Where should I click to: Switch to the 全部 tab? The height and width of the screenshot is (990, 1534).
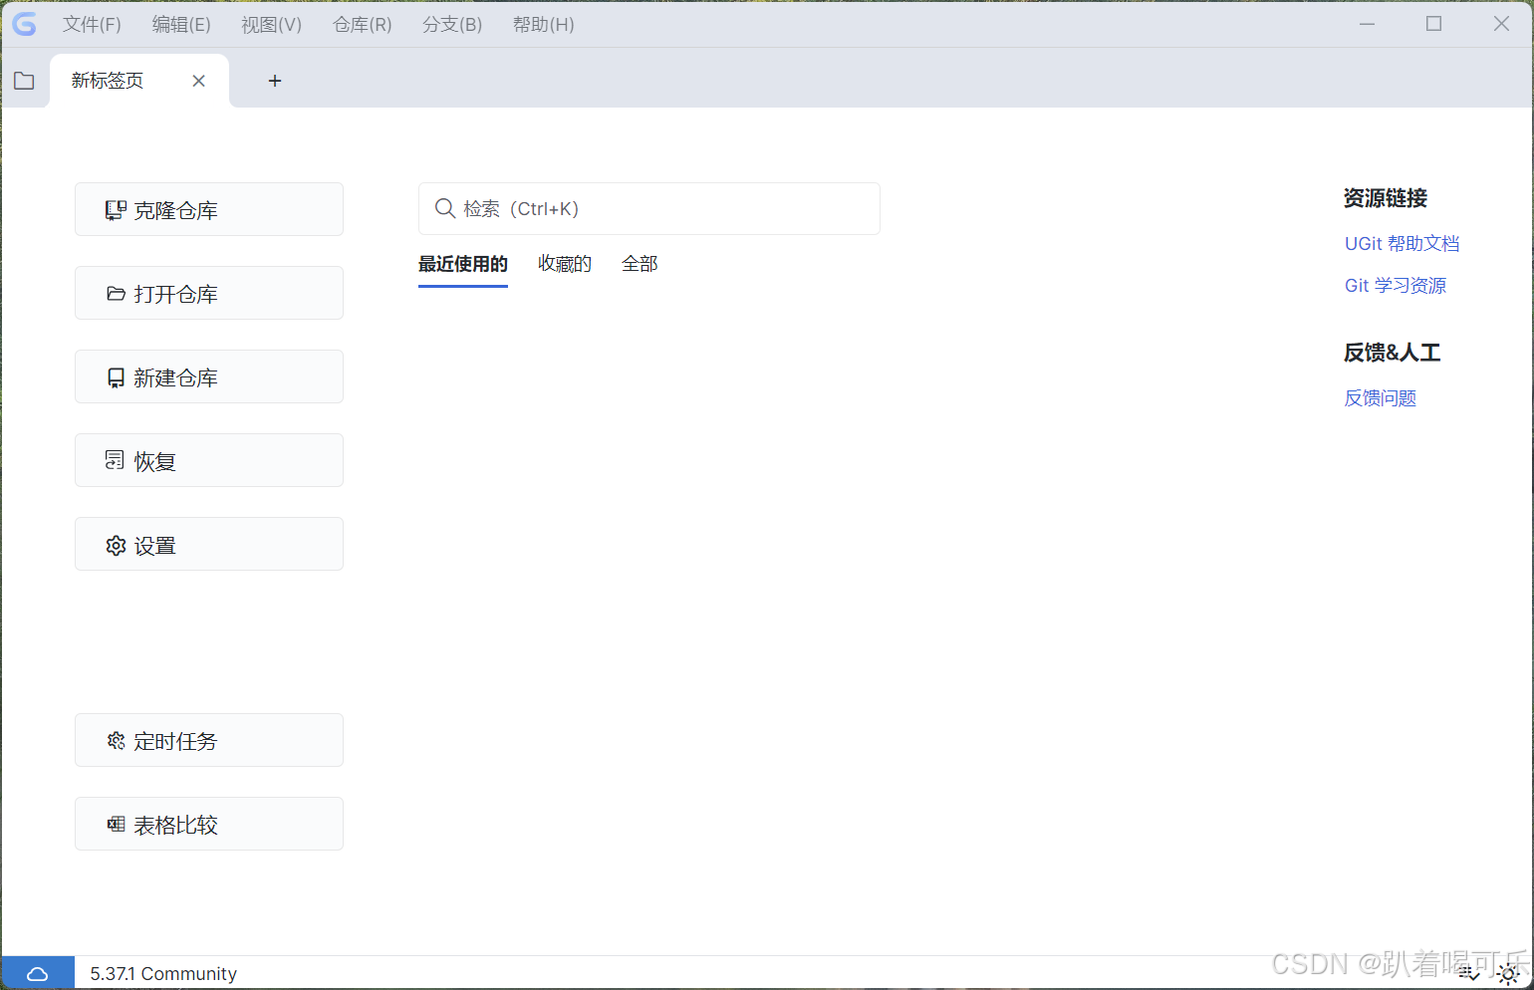[639, 264]
